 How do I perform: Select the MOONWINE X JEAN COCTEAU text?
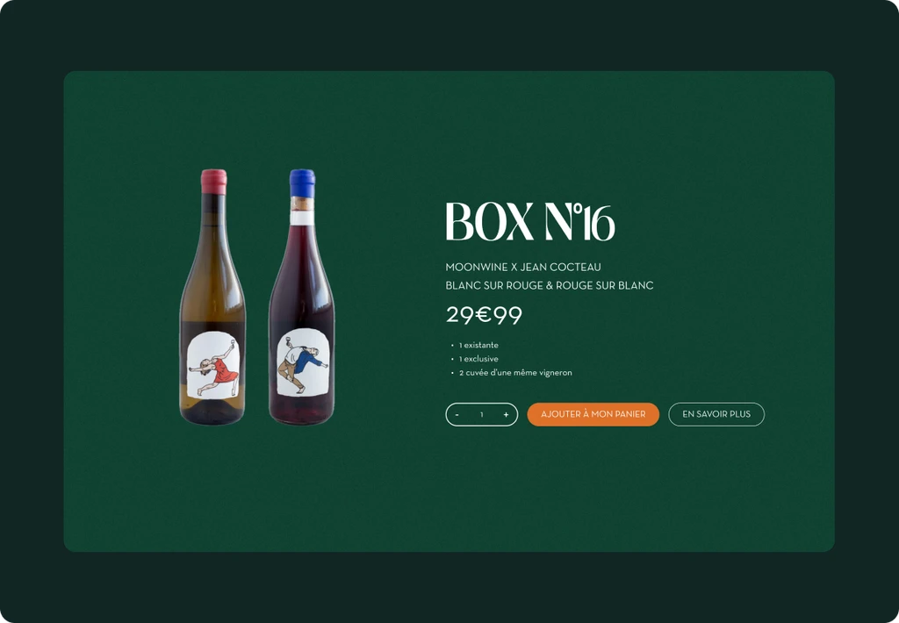[523, 267]
